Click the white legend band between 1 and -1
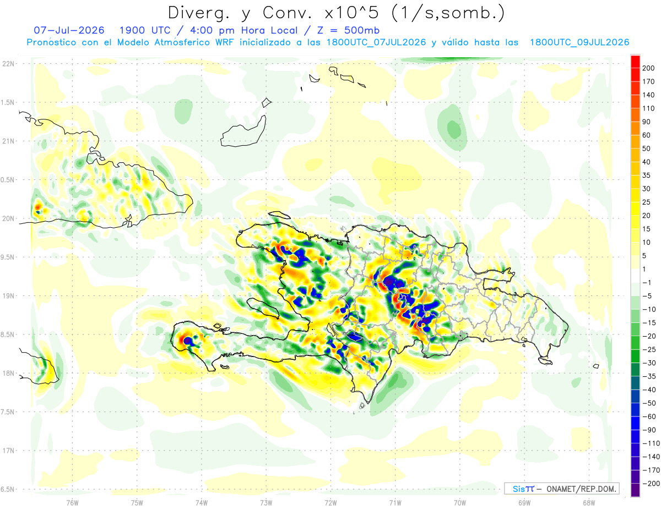This screenshot has height=510, width=661. tap(635, 276)
